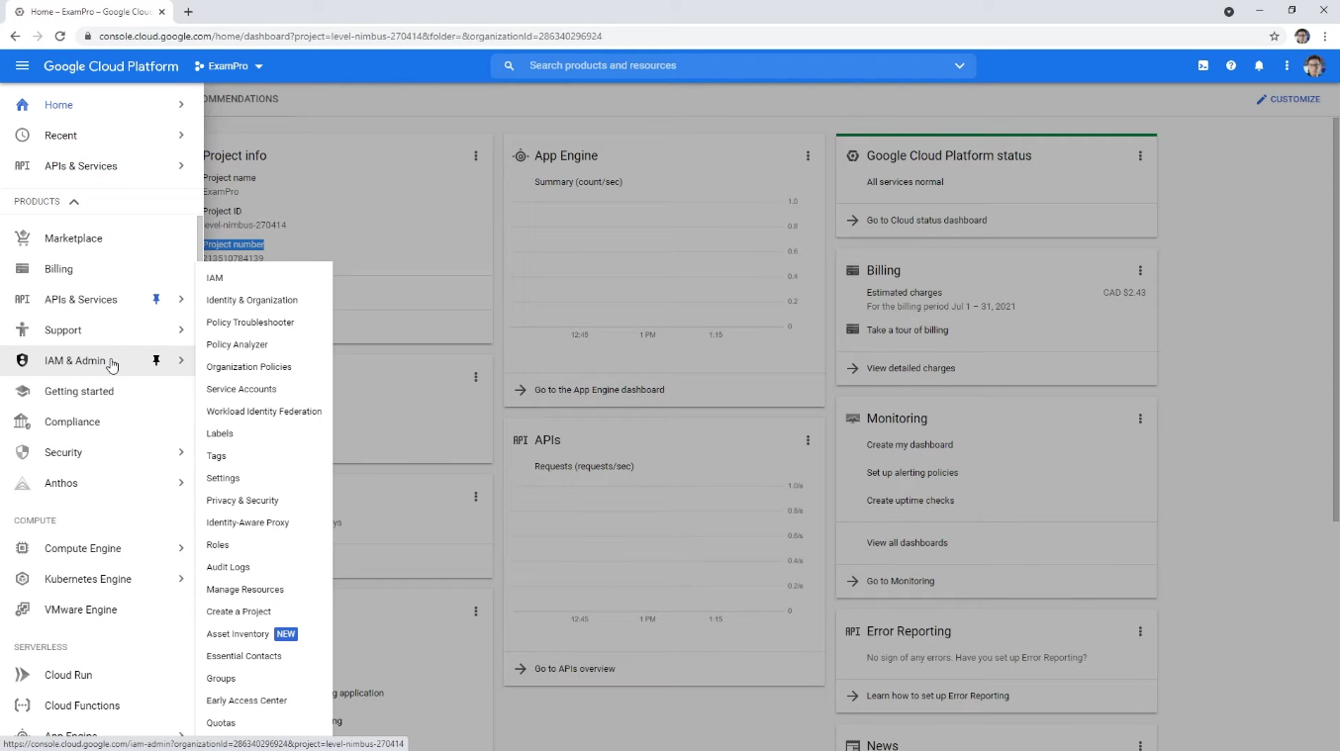Click the Compute Engine icon in sidebar
This screenshot has height=751, width=1340.
click(22, 548)
